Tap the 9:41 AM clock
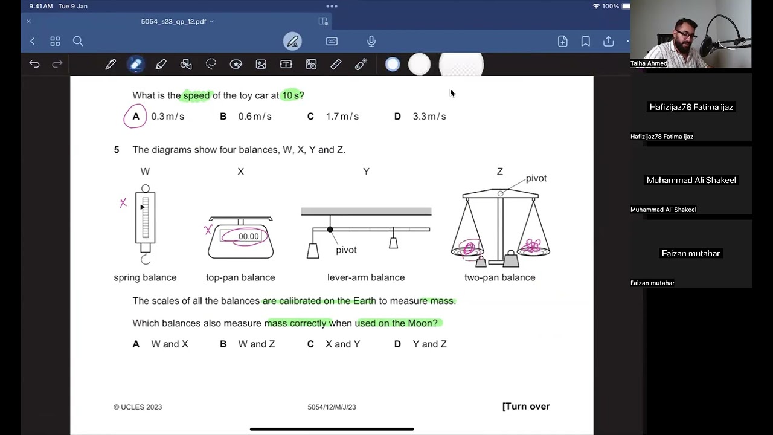The height and width of the screenshot is (435, 773). point(41,6)
